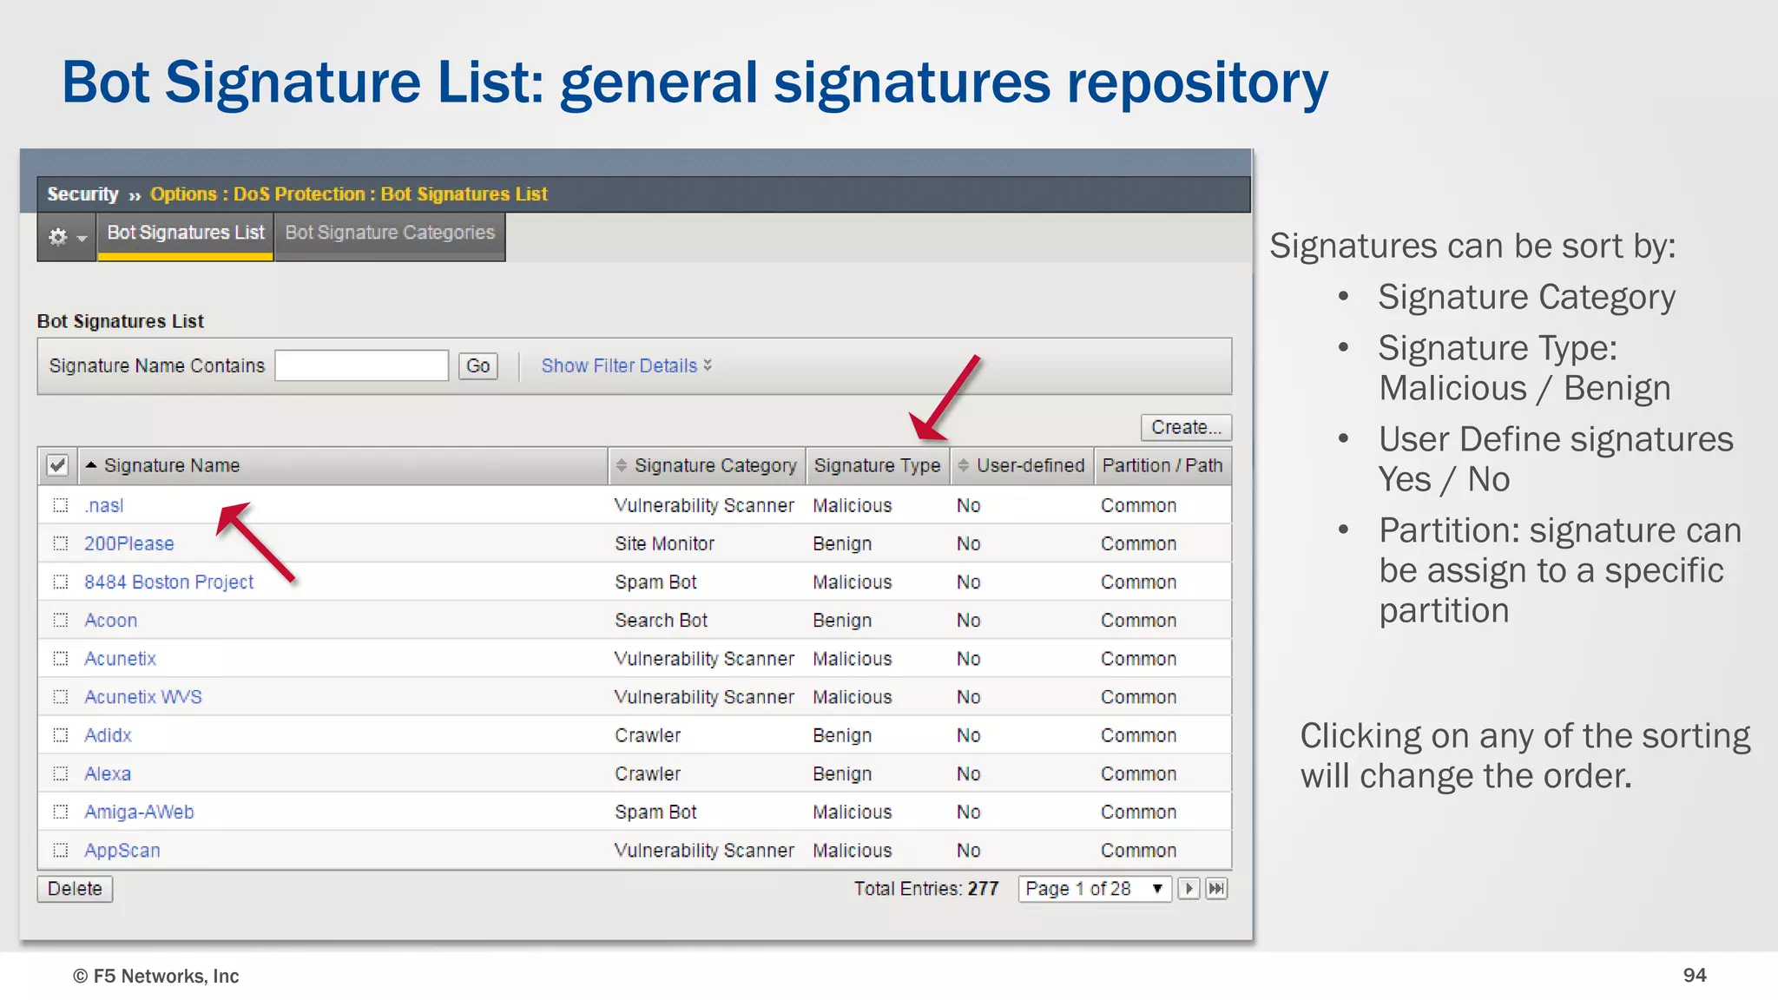This screenshot has width=1778, height=1000.
Task: Click Benign type in Alexa row
Action: tap(842, 774)
